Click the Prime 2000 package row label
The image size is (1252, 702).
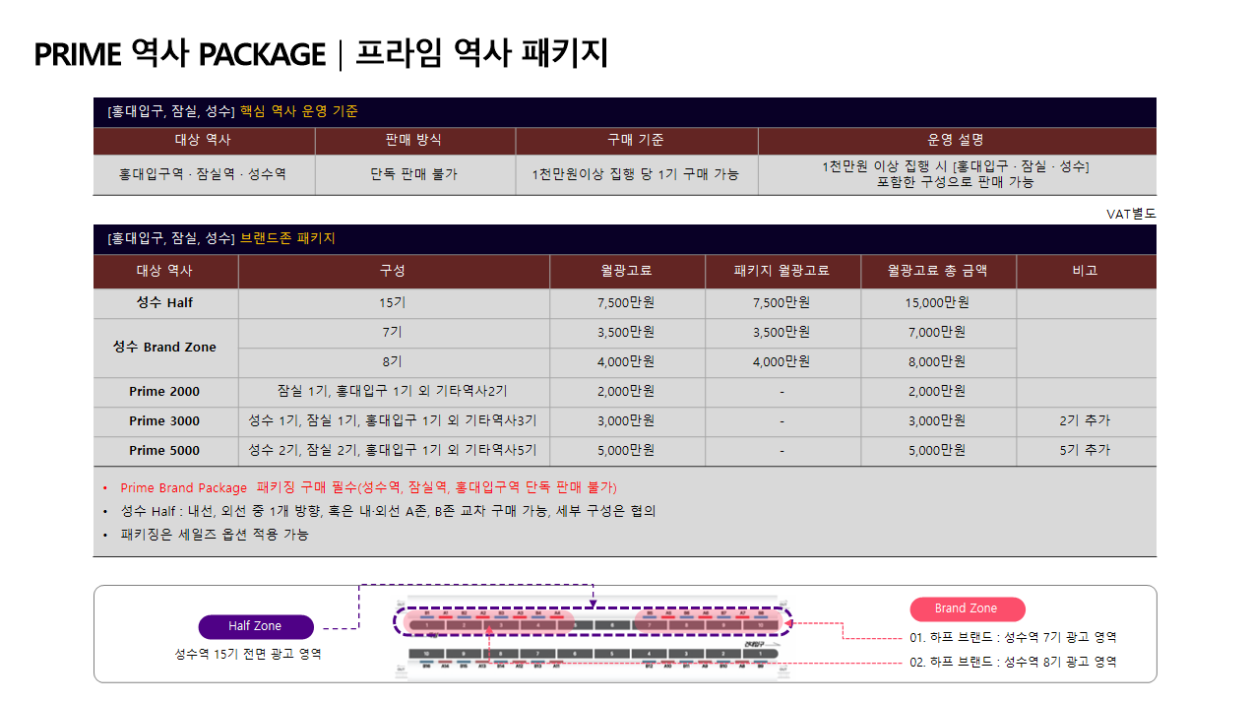coord(164,392)
